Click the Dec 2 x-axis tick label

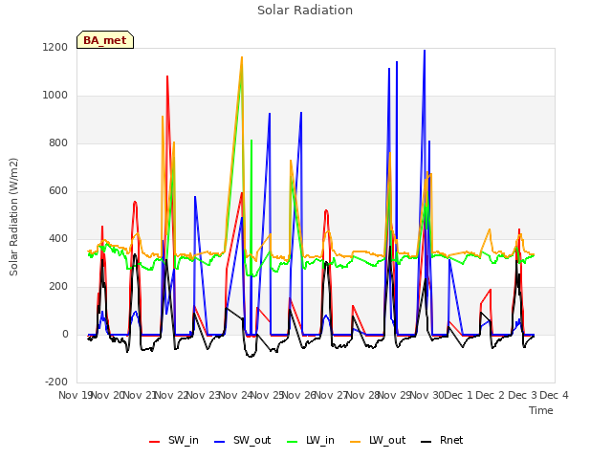coord(491,395)
